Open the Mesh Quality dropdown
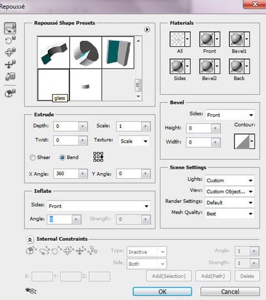Image resolution: width=266 pixels, height=300 pixels. 229,214
